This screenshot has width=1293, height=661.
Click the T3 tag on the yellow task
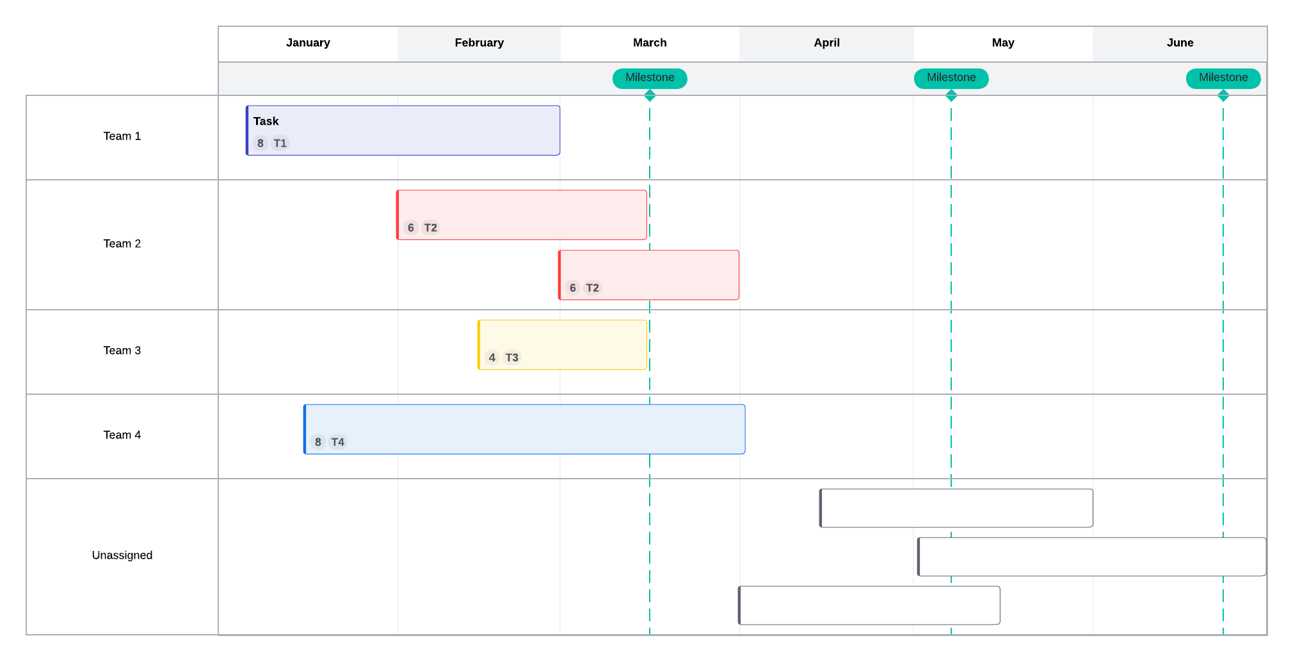(512, 358)
